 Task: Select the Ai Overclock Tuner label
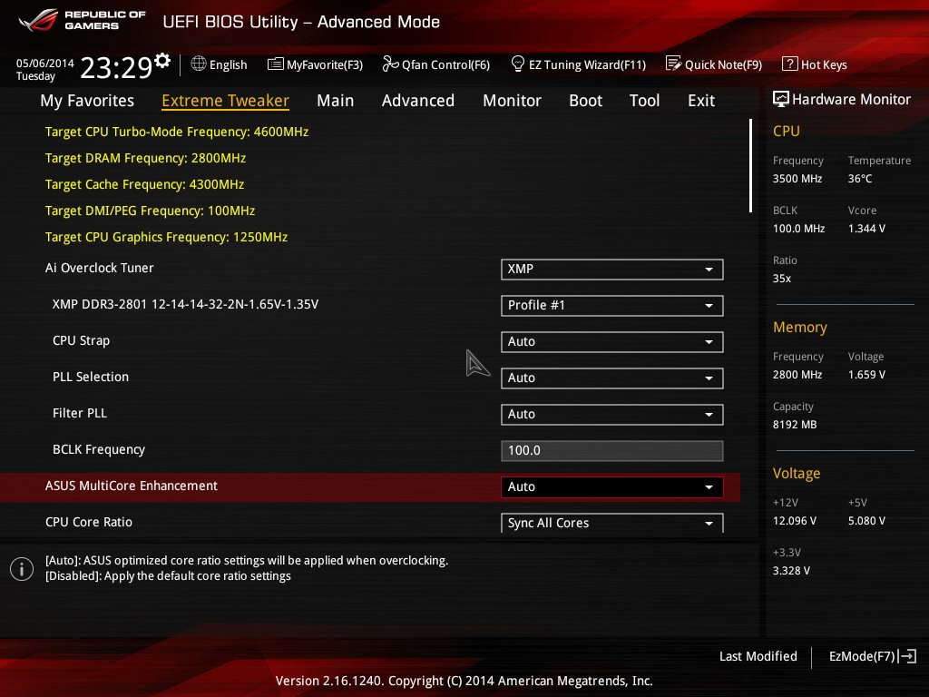tap(100, 268)
